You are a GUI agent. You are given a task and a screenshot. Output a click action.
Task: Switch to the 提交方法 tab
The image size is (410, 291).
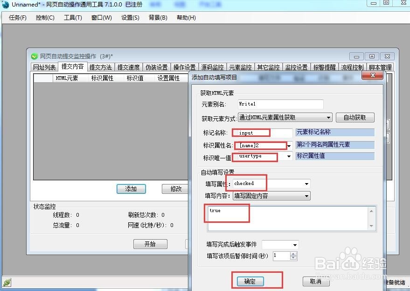[x=100, y=67]
